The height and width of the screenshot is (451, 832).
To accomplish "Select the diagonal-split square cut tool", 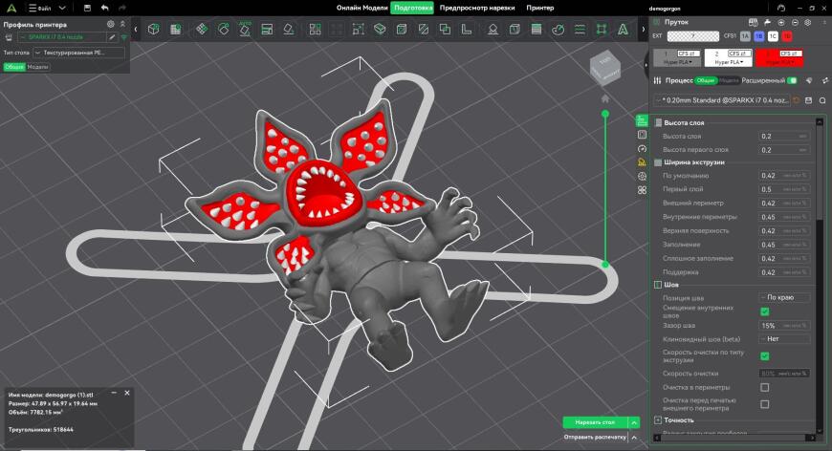I will coord(423,30).
